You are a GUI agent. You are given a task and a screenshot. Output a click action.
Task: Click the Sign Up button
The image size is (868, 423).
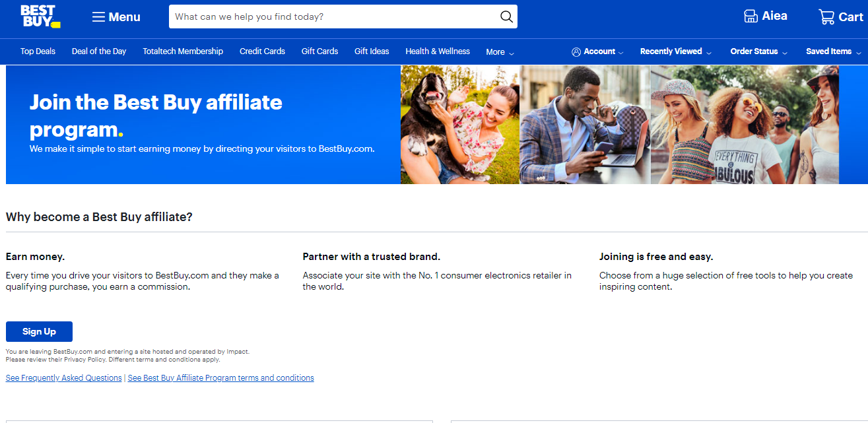pos(39,331)
